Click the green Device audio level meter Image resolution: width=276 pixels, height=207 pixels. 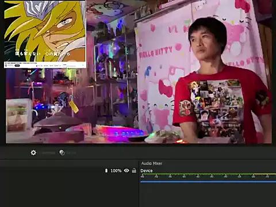pos(208,174)
